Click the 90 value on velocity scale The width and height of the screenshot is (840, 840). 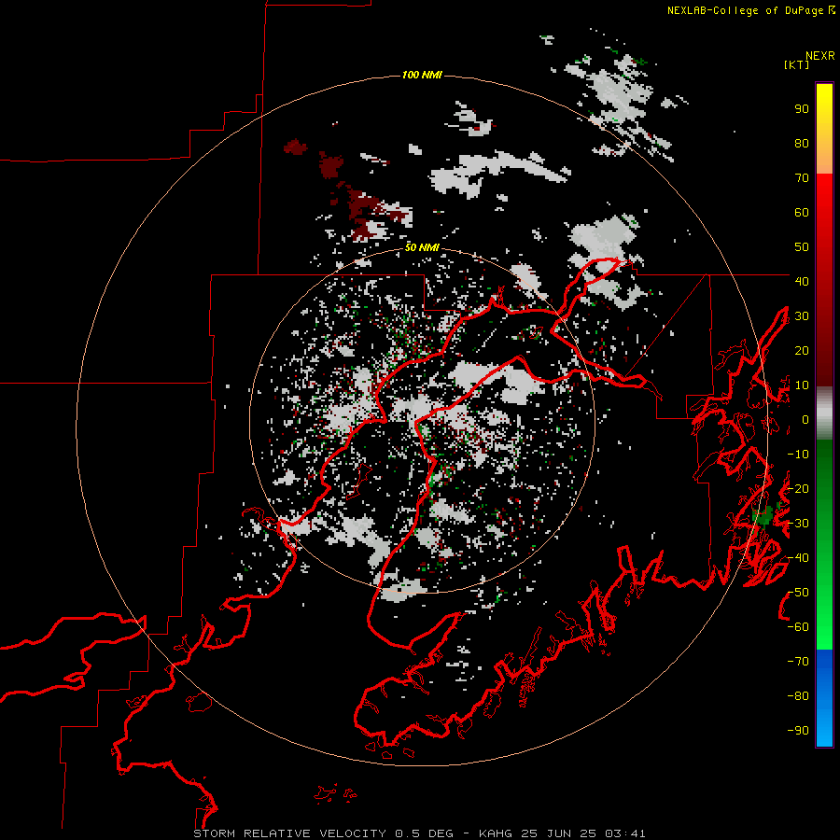pyautogui.click(x=802, y=109)
